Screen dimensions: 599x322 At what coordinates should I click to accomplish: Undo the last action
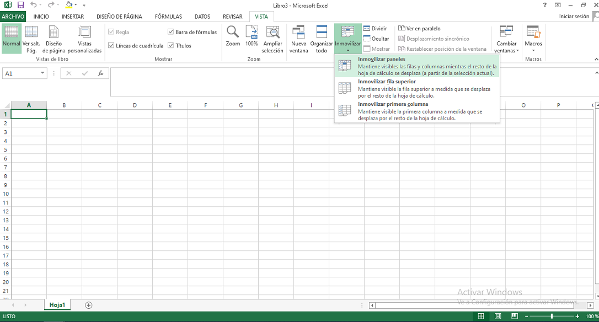[x=34, y=5]
